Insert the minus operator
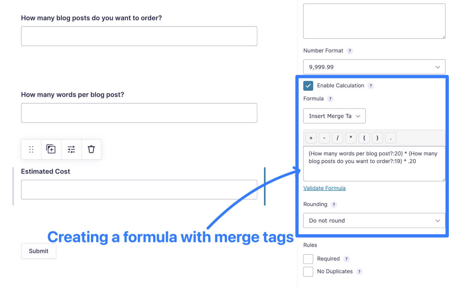Screen dimensions: 449x287 324,138
